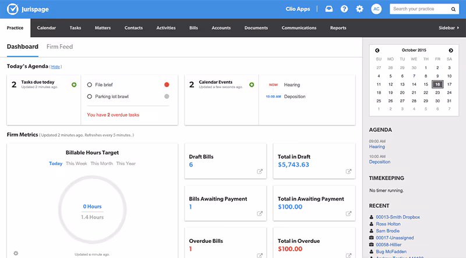Screen dimensions: 466x258
Task: Open Total in Awaiting Payment link icon
Action: (348, 213)
